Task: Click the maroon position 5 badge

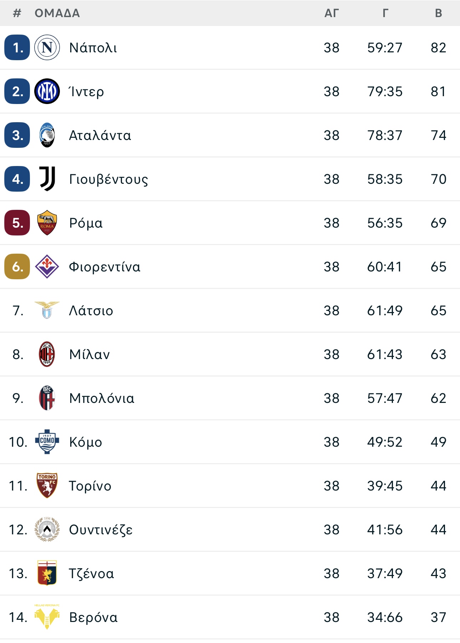Action: [17, 223]
